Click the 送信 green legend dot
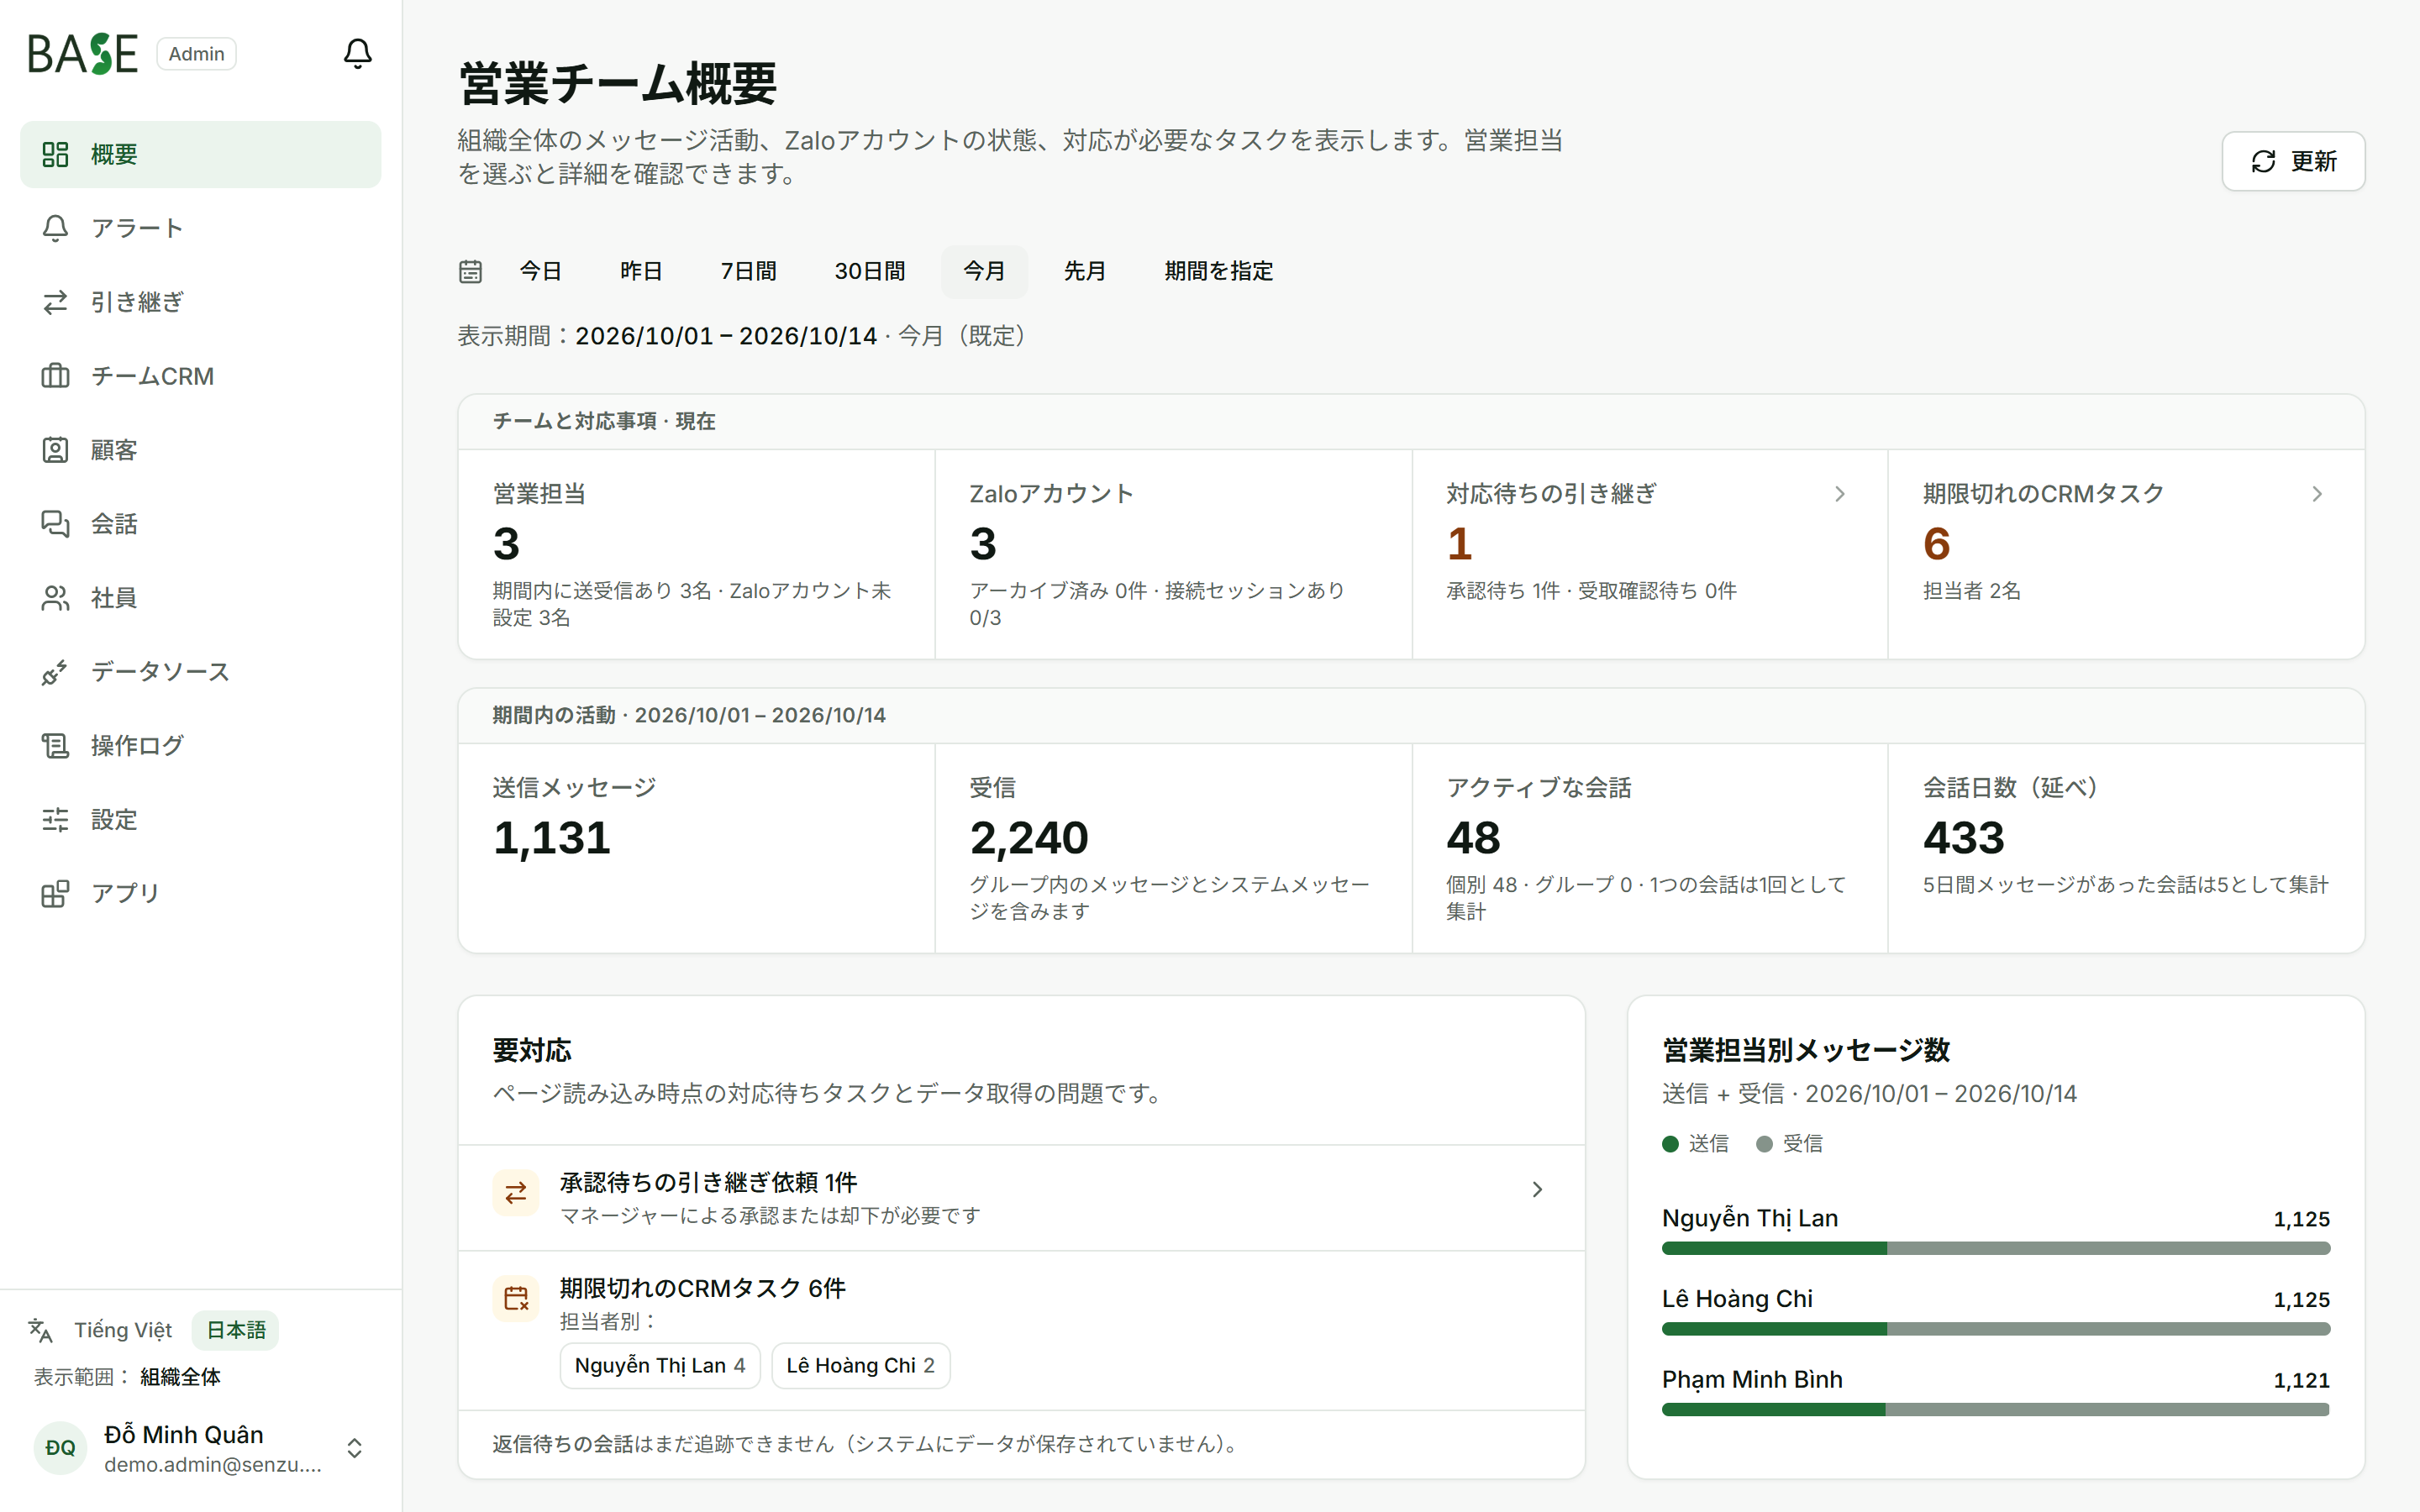This screenshot has width=2420, height=1512. point(1670,1144)
